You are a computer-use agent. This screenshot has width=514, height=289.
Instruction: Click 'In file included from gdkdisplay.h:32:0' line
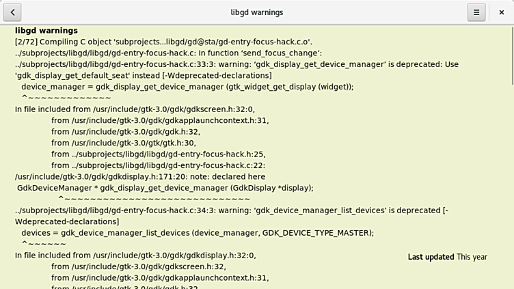pos(135,256)
